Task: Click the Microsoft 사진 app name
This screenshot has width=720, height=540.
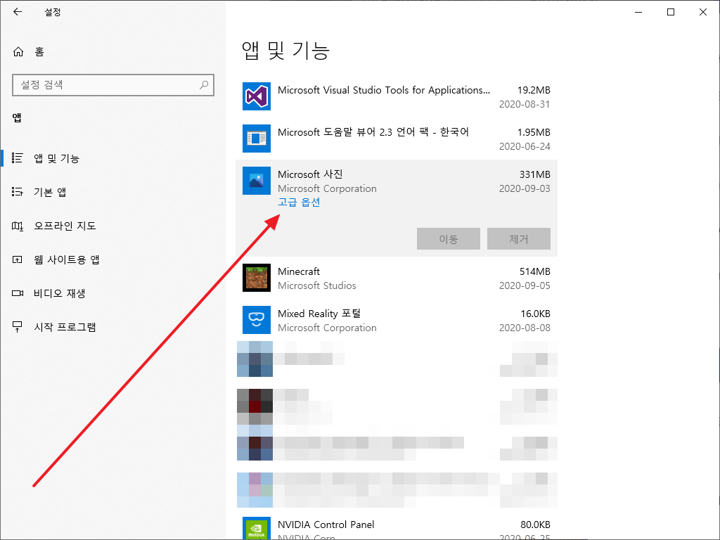Action: (310, 174)
